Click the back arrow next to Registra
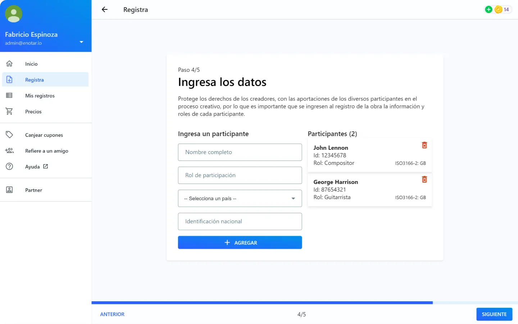The width and height of the screenshot is (518, 324). point(104,10)
